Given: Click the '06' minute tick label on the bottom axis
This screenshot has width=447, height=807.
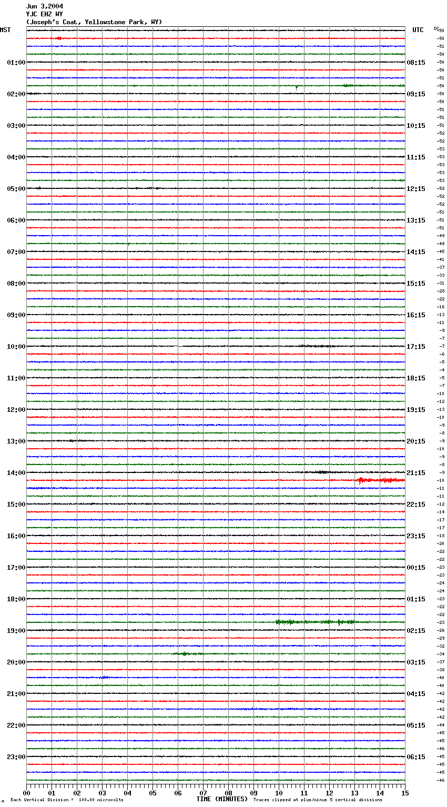Looking at the screenshot, I should tap(178, 793).
